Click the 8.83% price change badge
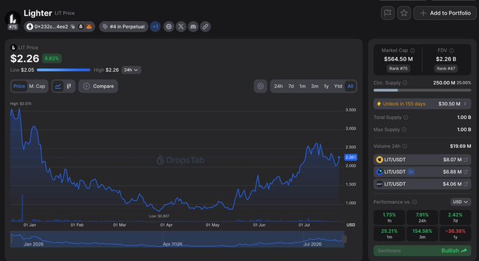Image resolution: width=479 pixels, height=261 pixels. [x=51, y=58]
